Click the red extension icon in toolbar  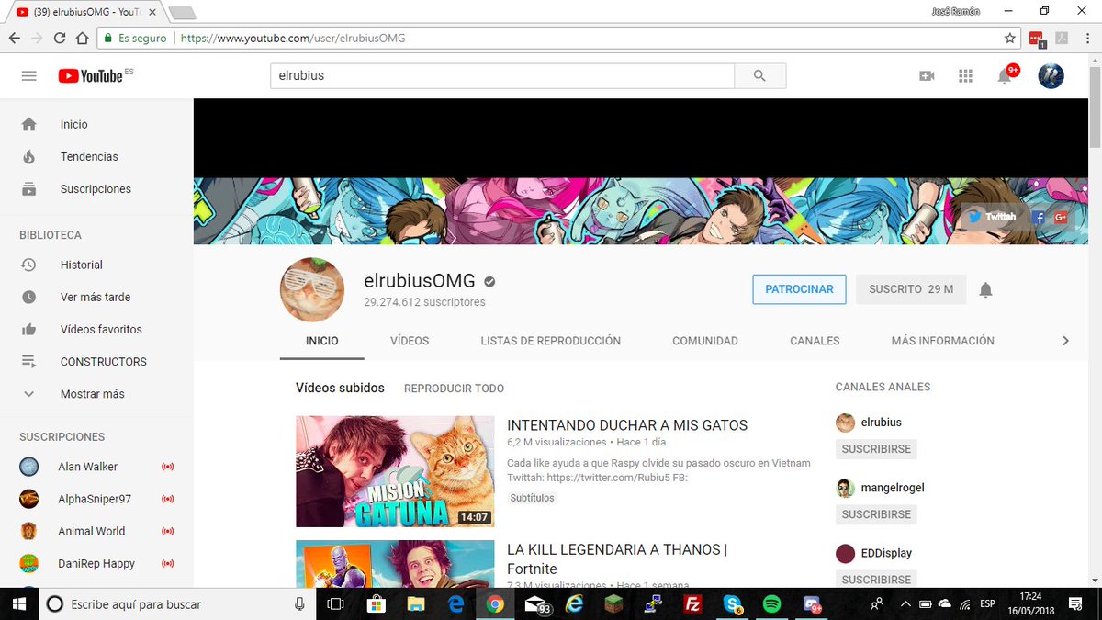1037,39
